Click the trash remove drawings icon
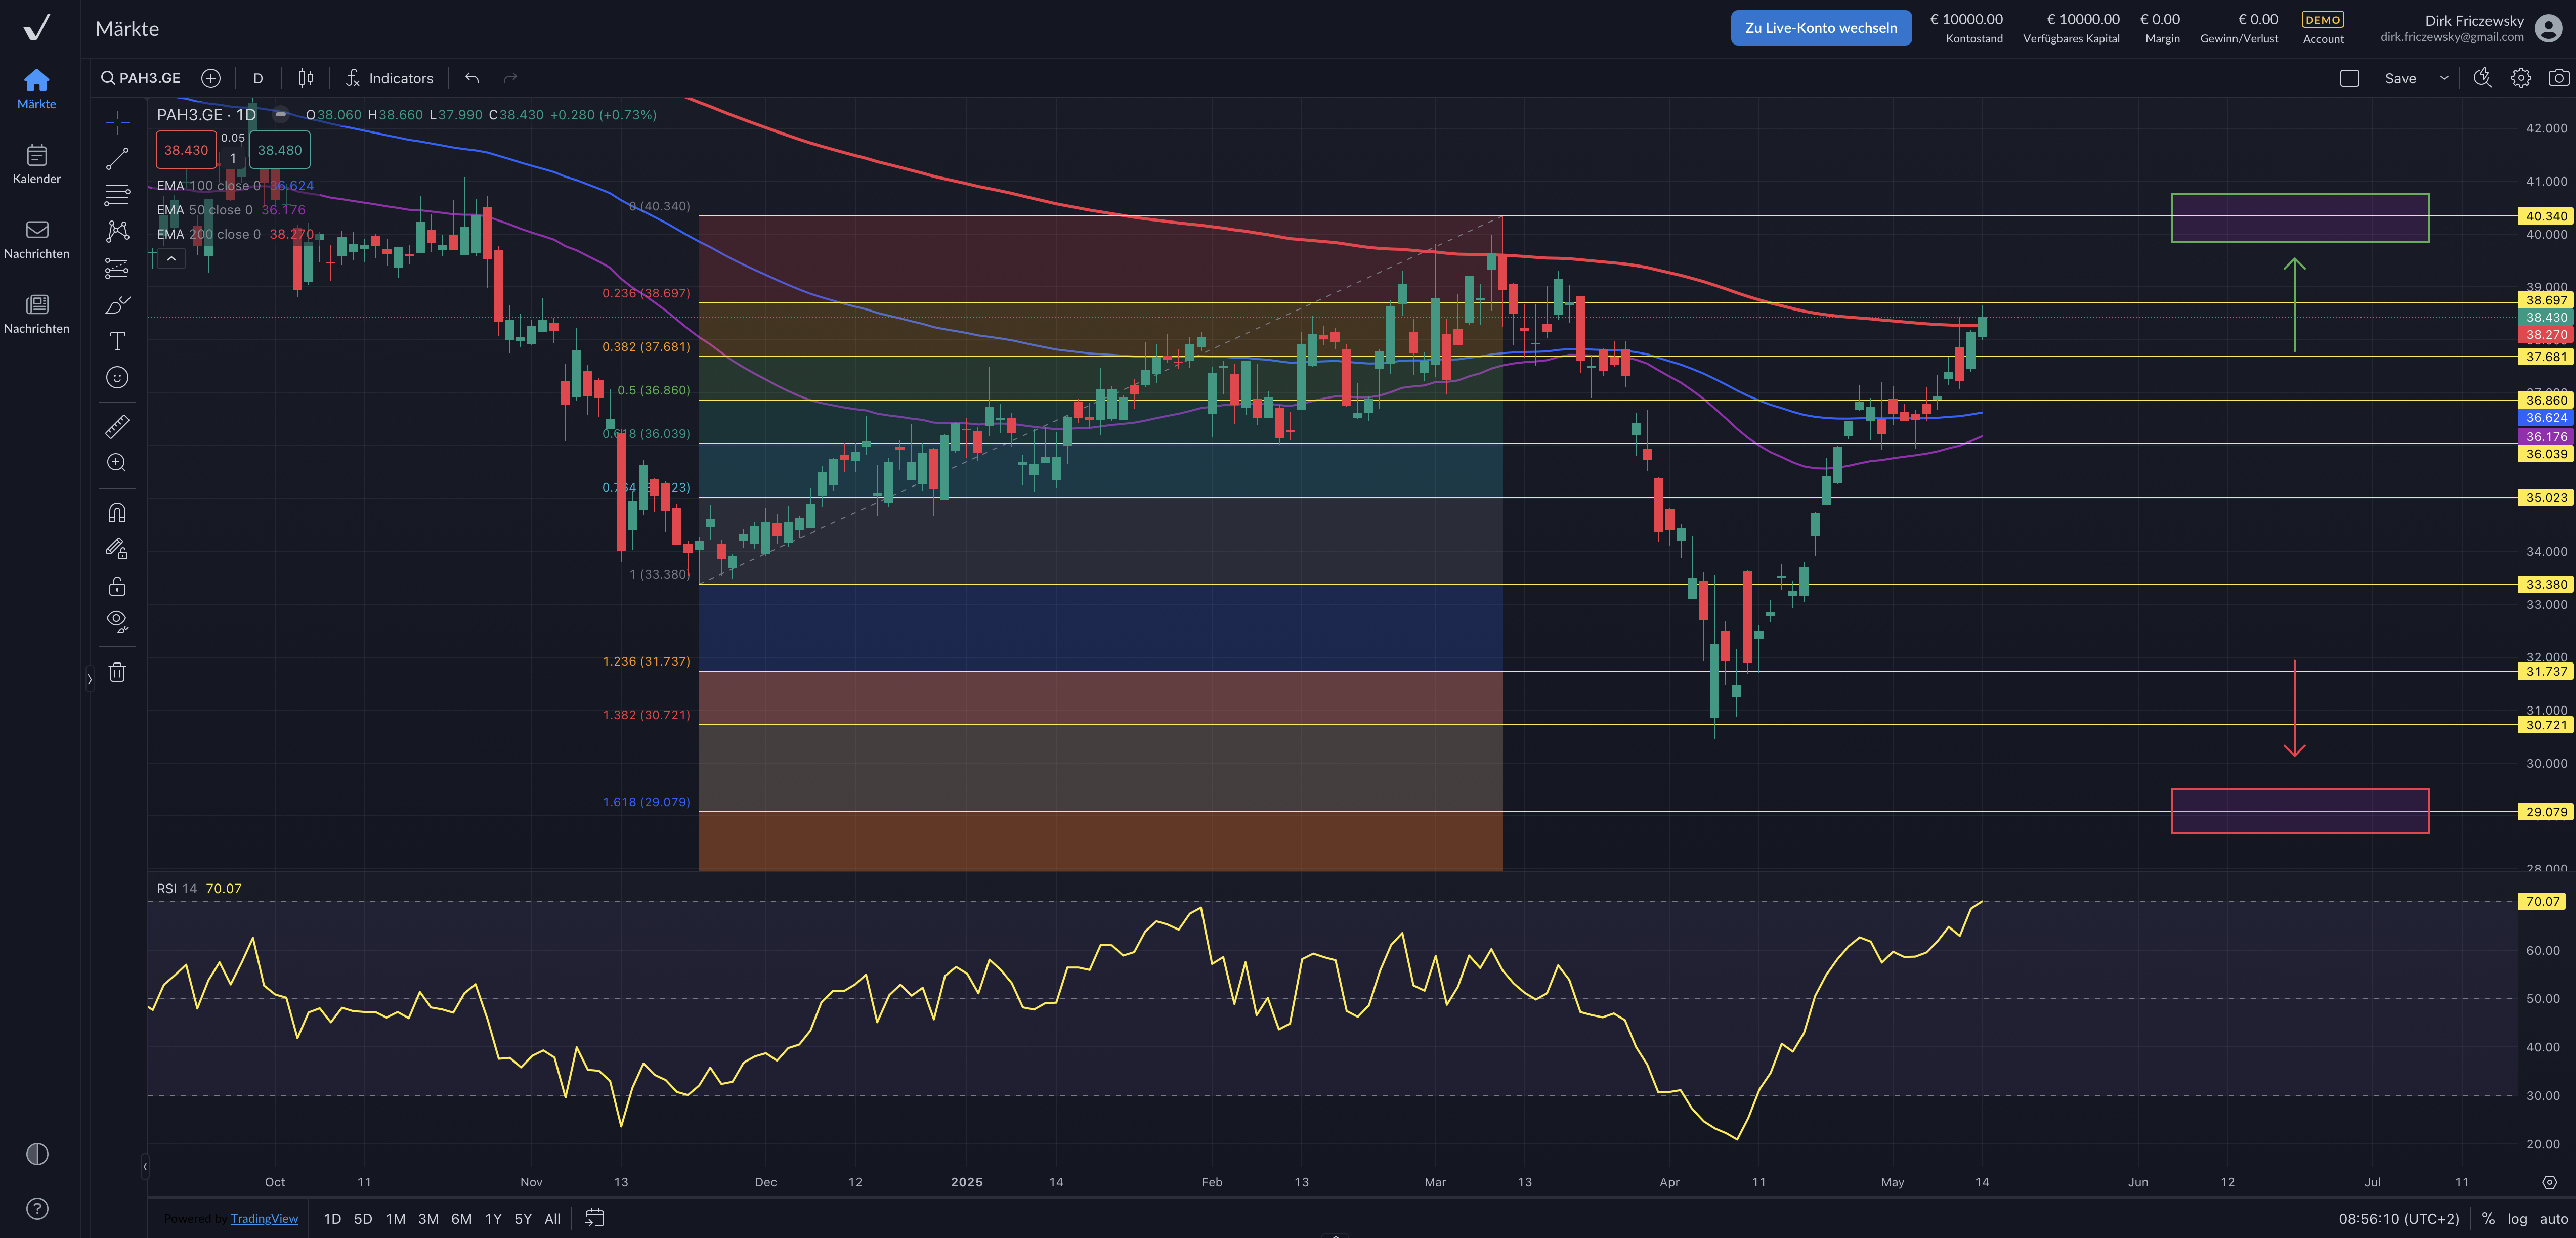Viewport: 2576px width, 1238px height. [x=117, y=672]
